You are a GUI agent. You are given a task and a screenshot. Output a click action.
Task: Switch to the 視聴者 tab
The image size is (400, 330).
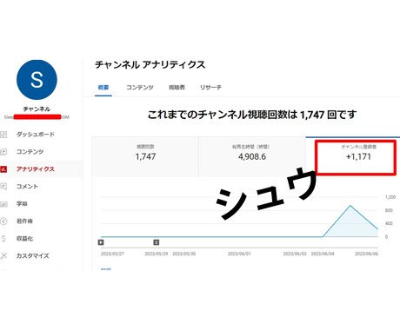pyautogui.click(x=177, y=88)
